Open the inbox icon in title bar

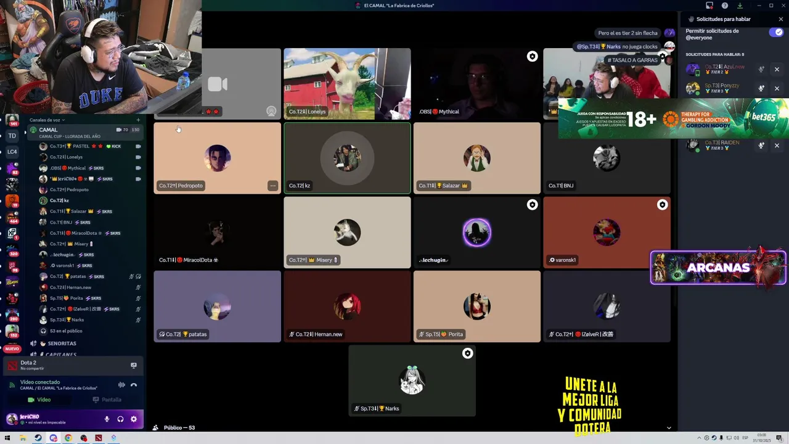709,6
